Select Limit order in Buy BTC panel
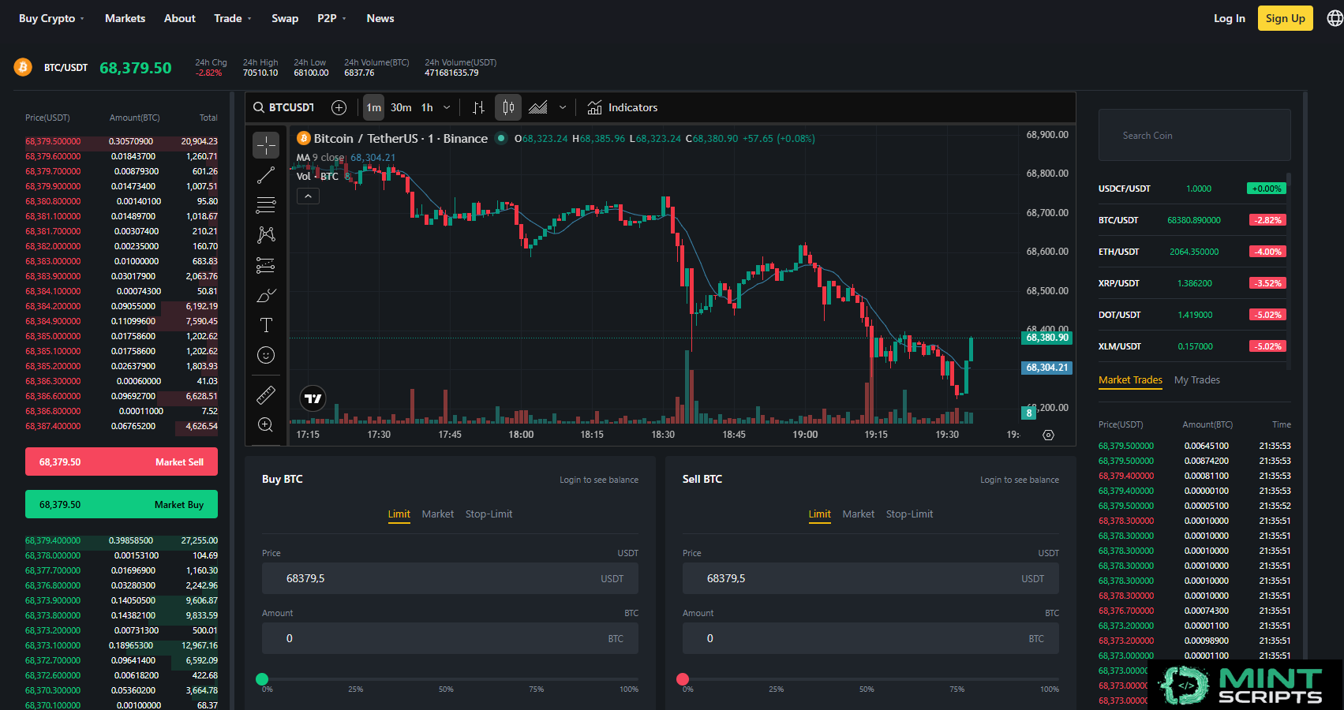Viewport: 1344px width, 710px height. pyautogui.click(x=399, y=514)
